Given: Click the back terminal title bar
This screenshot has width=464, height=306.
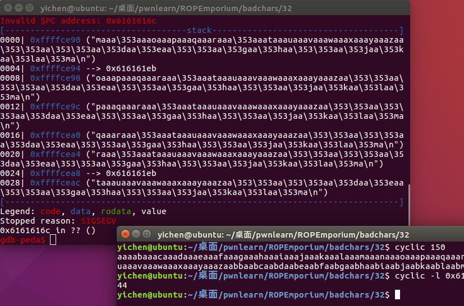Looking at the screenshot, I should click(x=205, y=8).
